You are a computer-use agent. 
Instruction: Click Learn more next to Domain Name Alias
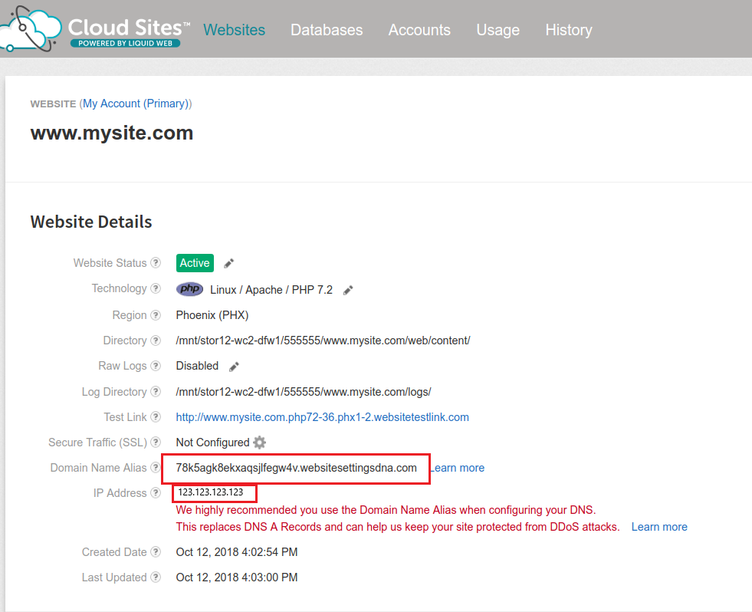pos(457,468)
